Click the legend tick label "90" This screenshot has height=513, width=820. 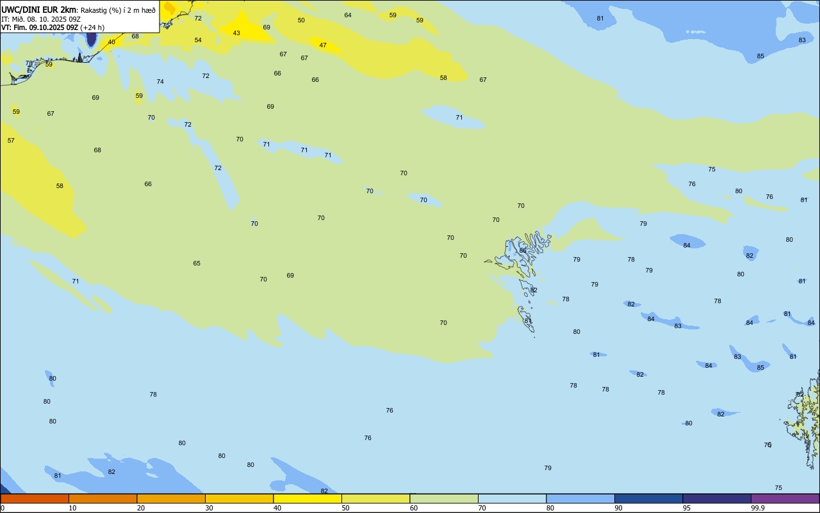pyautogui.click(x=619, y=508)
